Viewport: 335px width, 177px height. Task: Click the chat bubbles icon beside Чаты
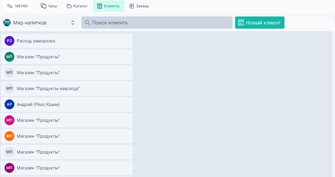point(44,6)
